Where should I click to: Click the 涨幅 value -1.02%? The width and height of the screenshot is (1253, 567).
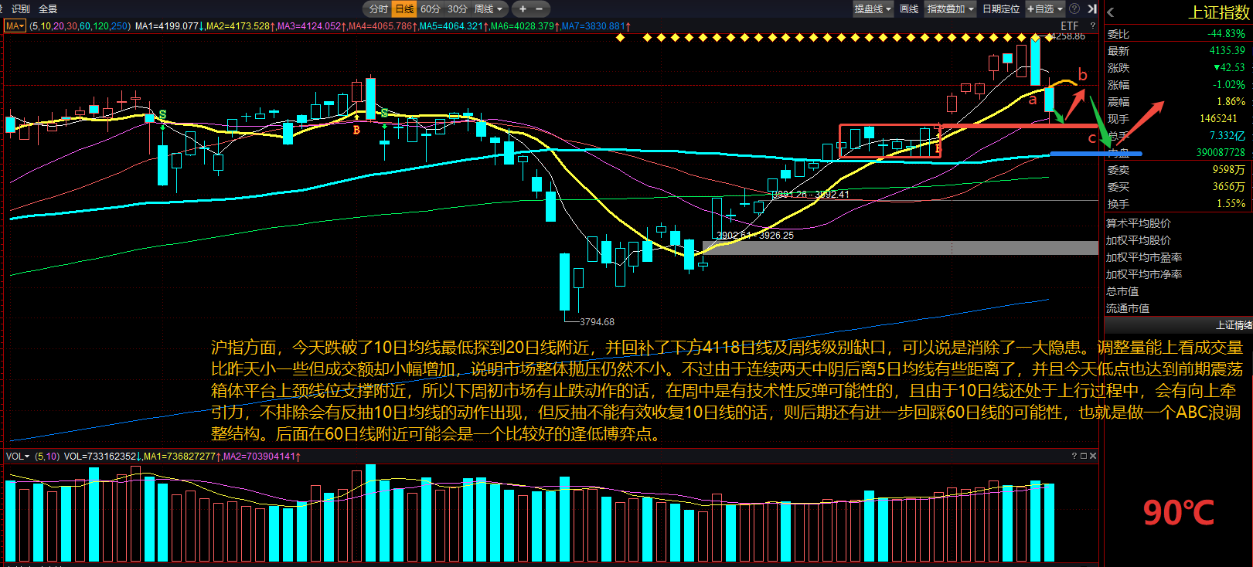click(1229, 85)
